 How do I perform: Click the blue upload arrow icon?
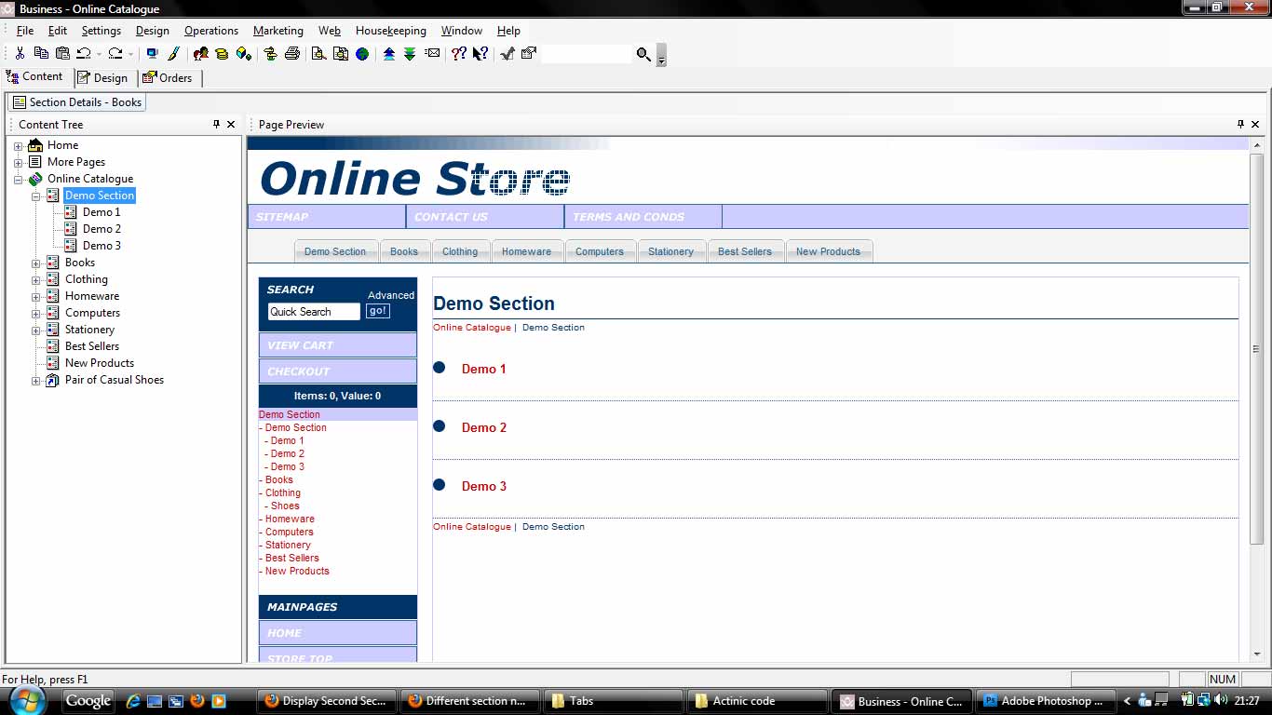[x=389, y=54]
